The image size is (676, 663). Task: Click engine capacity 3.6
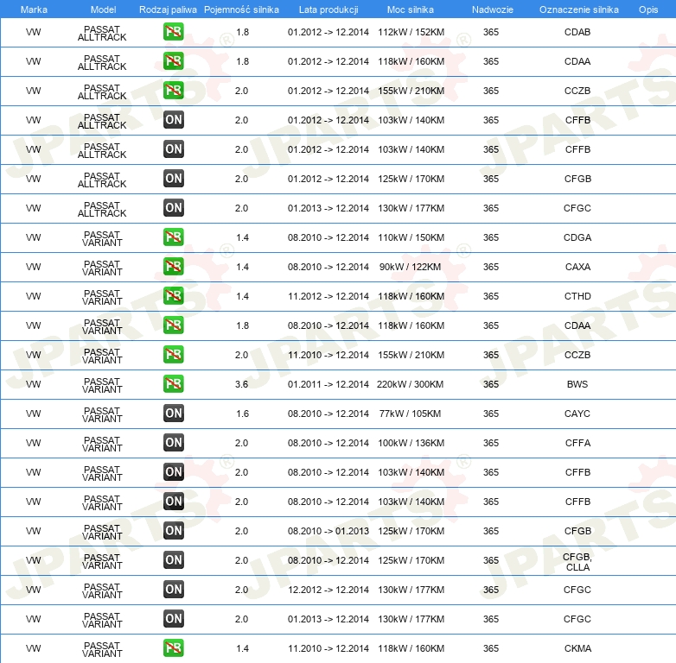tap(241, 384)
